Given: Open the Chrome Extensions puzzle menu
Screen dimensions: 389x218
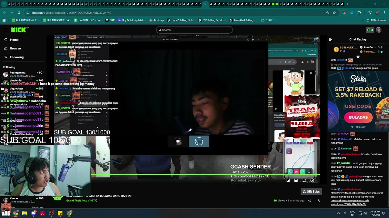Looking at the screenshot, I should [359, 13].
